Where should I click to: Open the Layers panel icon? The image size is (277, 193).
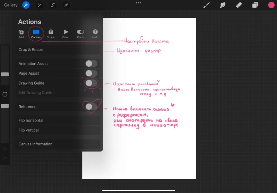pyautogui.click(x=255, y=5)
